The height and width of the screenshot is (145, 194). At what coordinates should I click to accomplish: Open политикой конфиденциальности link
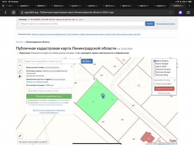tap(51, 103)
